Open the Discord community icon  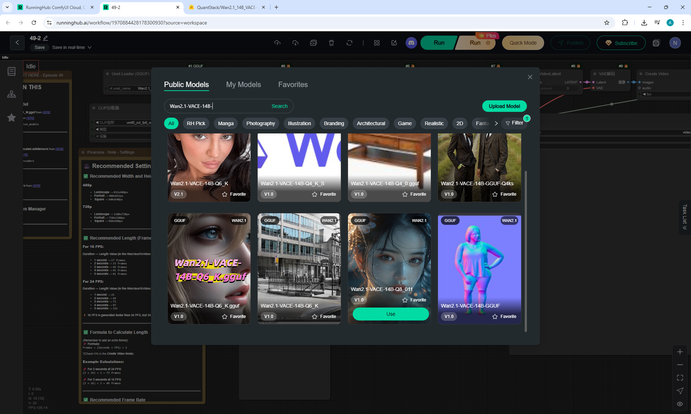(x=411, y=43)
